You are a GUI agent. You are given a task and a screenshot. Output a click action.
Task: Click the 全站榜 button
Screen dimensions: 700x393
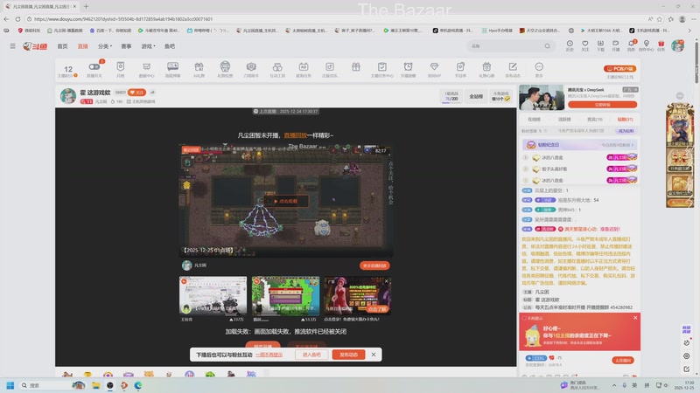pyautogui.click(x=476, y=96)
